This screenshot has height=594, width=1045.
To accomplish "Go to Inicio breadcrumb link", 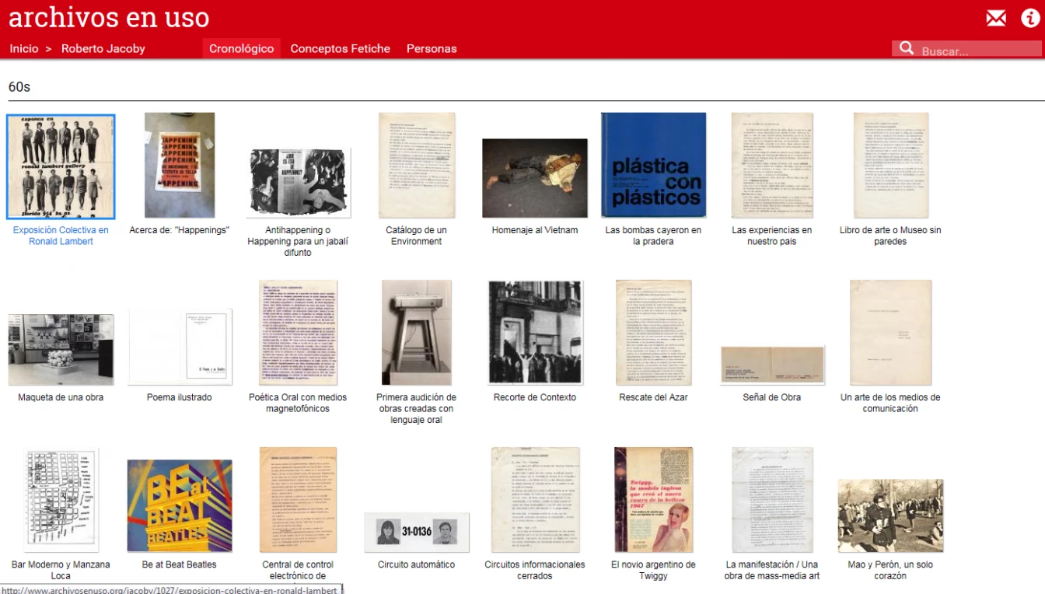I will [24, 48].
